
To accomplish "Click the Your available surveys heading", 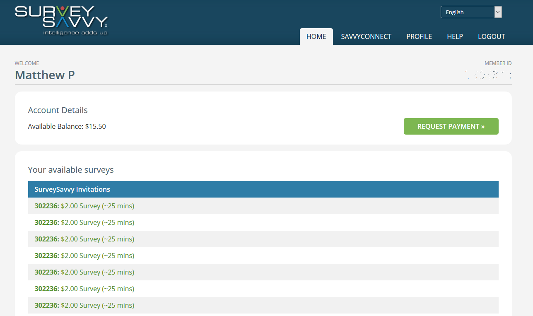I will click(71, 170).
